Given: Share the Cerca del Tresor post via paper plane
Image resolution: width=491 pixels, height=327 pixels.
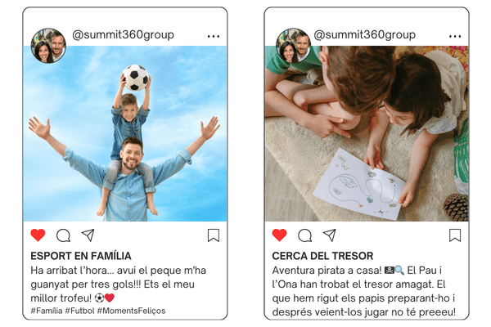Looking at the screenshot, I should pyautogui.click(x=330, y=235).
